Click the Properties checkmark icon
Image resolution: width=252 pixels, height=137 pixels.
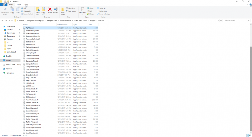point(83,9)
